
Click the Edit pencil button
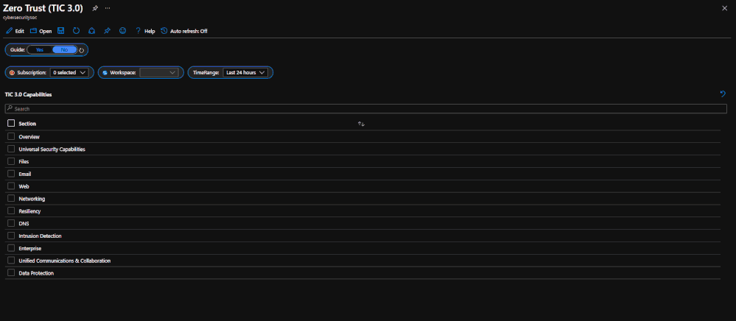pyautogui.click(x=15, y=31)
